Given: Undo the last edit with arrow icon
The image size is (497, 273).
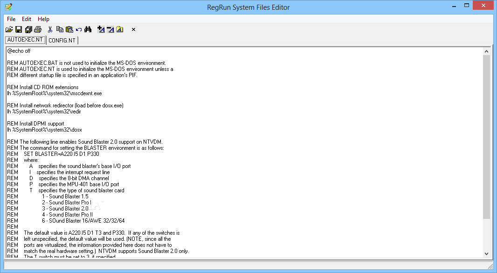Looking at the screenshot, I should click(79, 29).
